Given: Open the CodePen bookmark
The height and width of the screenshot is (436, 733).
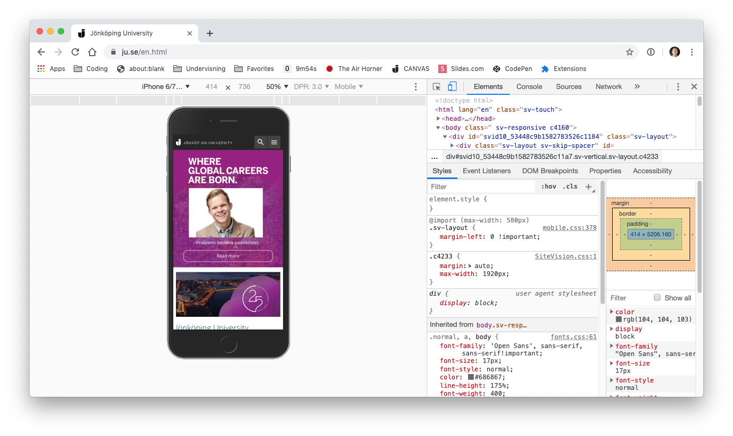Looking at the screenshot, I should pos(513,69).
